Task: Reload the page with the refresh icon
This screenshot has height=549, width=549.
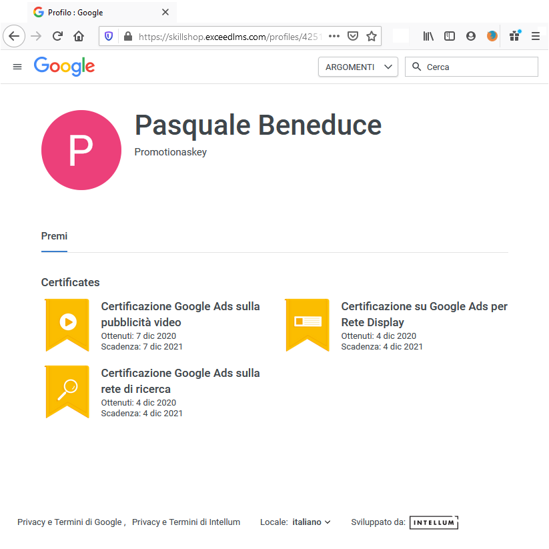Action: click(57, 36)
